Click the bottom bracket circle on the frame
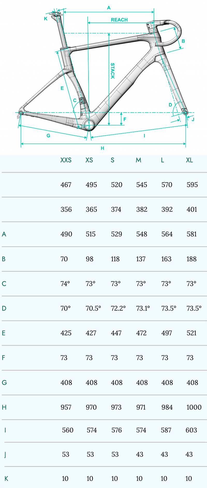The width and height of the screenshot is (207, 488). pyautogui.click(x=89, y=125)
